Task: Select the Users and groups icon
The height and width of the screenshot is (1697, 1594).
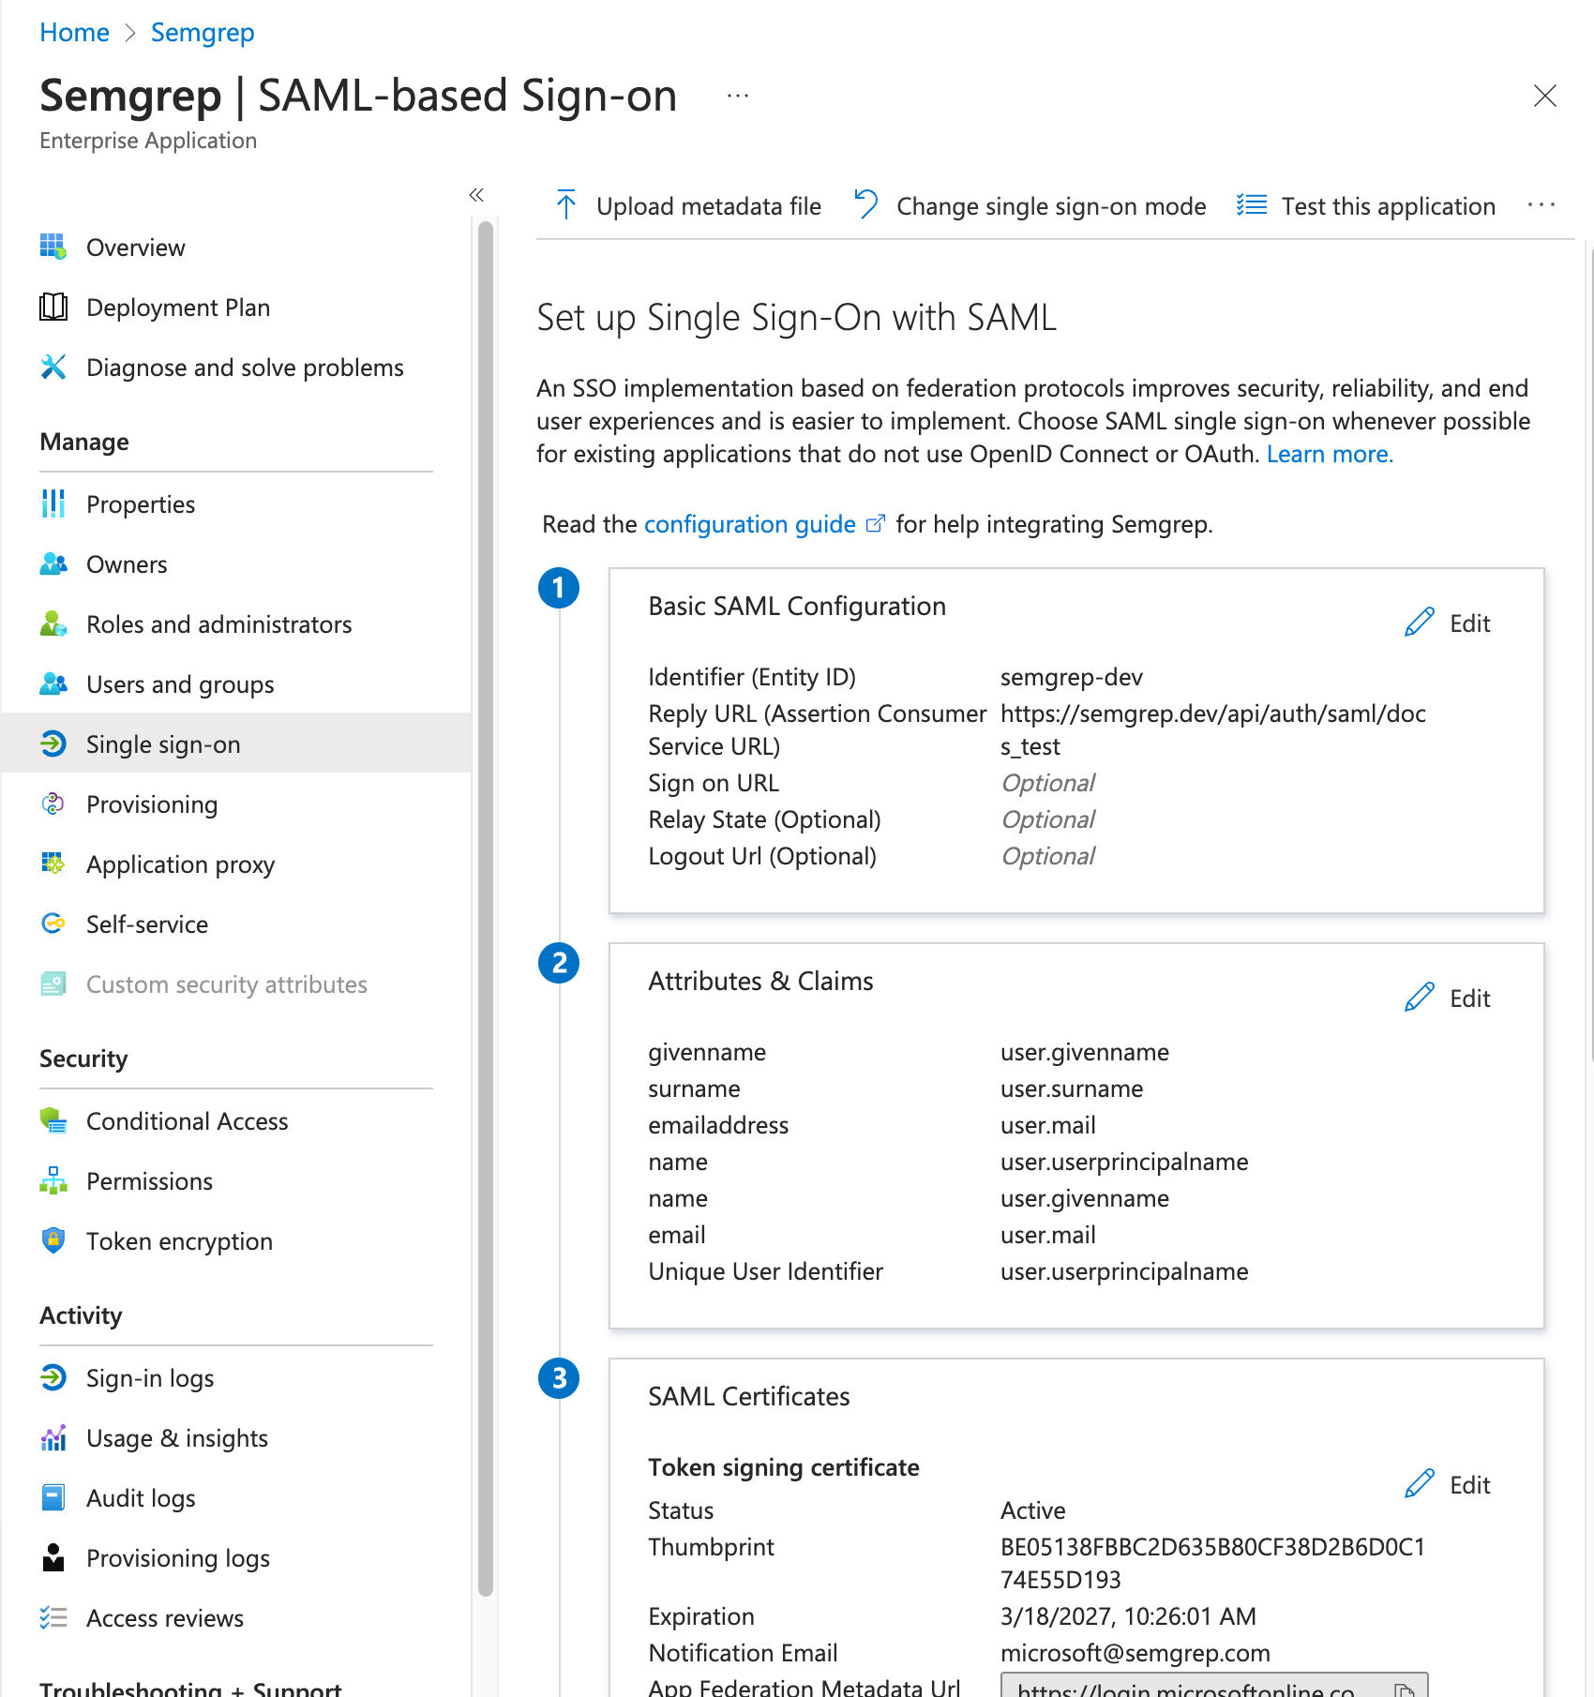Action: pyautogui.click(x=53, y=683)
